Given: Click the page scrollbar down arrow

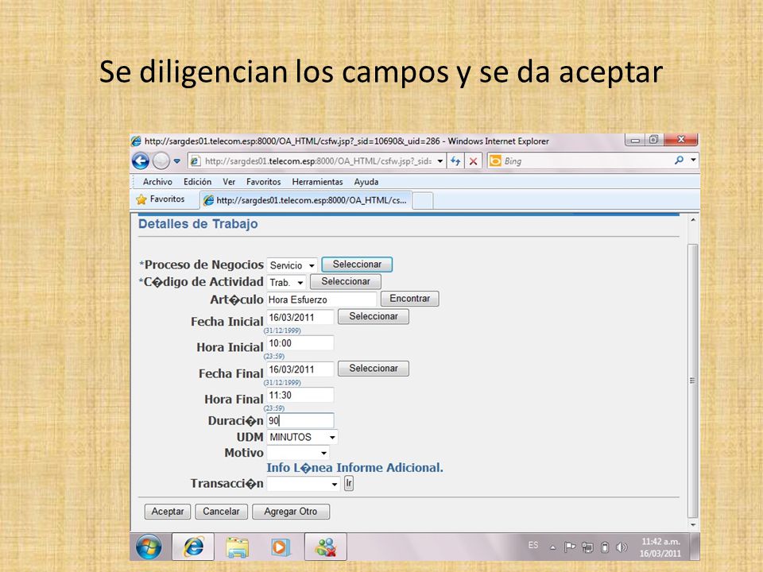Looking at the screenshot, I should [x=693, y=525].
